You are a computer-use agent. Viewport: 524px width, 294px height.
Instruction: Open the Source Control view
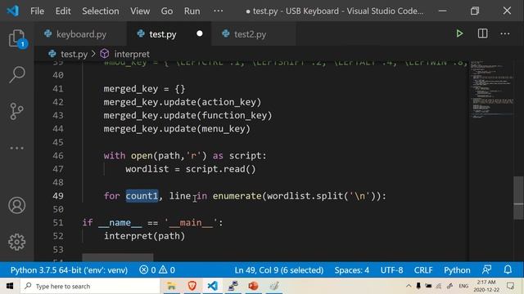pyautogui.click(x=16, y=111)
